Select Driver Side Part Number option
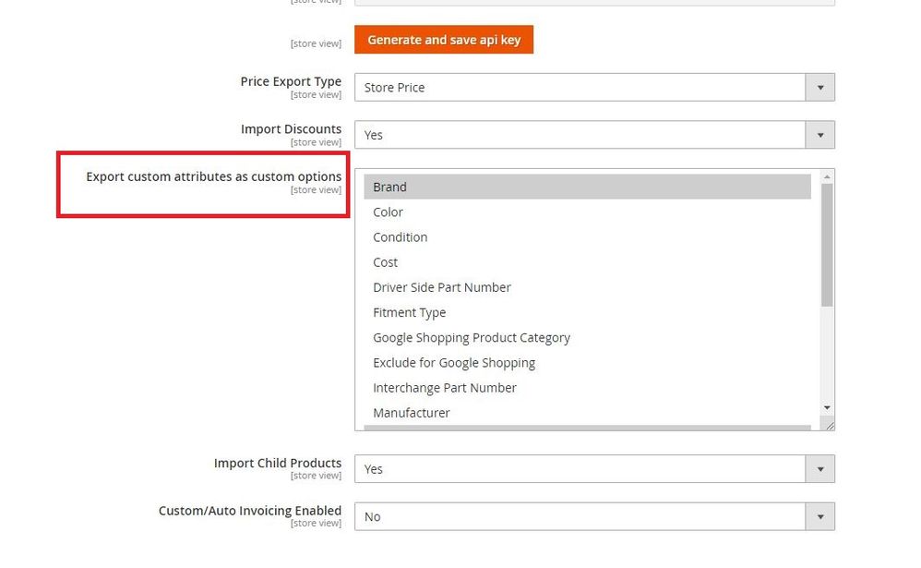This screenshot has width=921, height=568. pyautogui.click(x=441, y=287)
